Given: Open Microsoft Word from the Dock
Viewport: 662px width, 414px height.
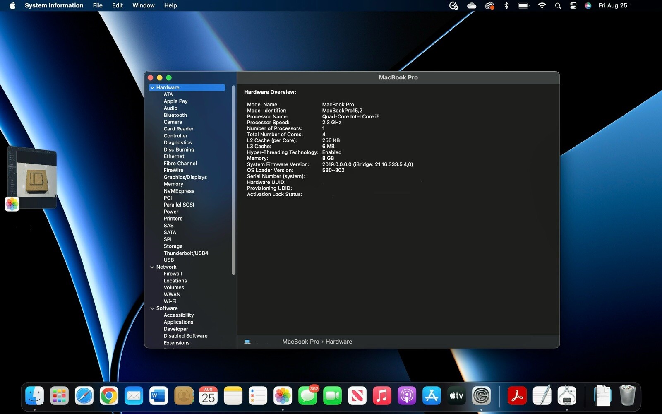Looking at the screenshot, I should click(159, 396).
